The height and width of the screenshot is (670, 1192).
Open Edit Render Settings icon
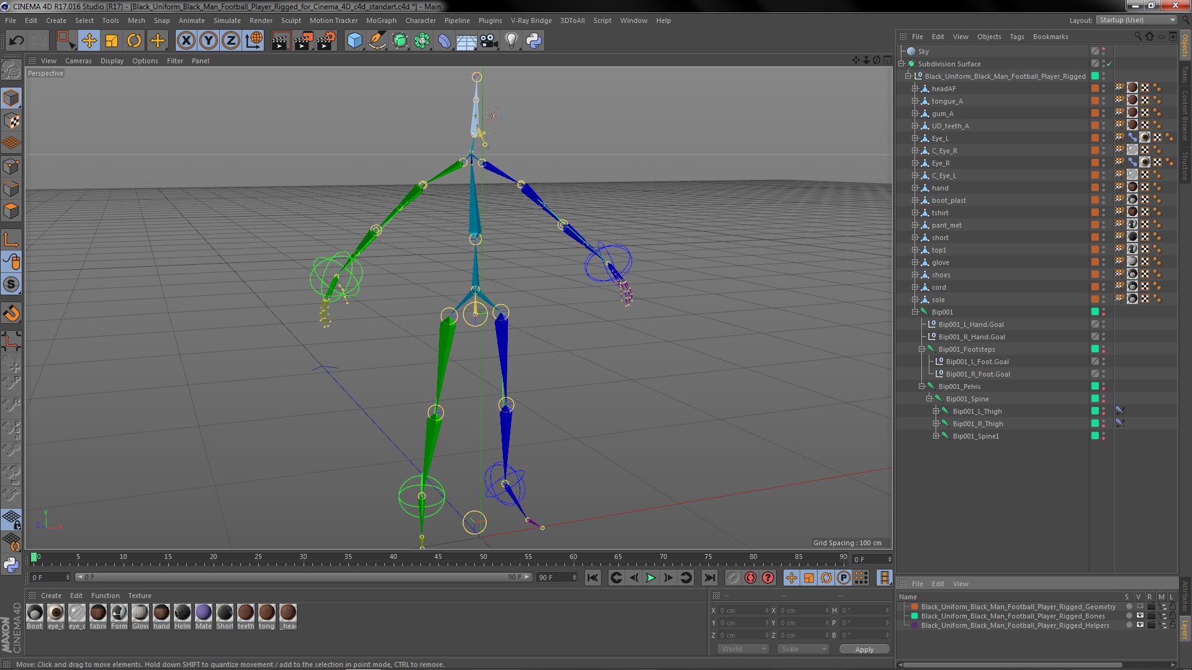click(327, 41)
